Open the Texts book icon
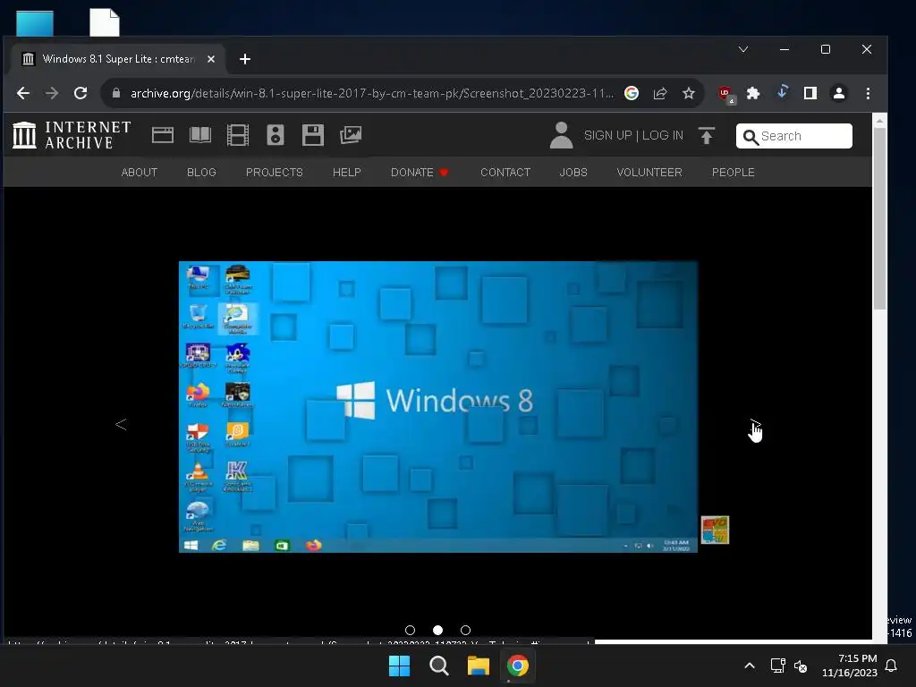Screen dimensions: 916x687 click(x=200, y=135)
